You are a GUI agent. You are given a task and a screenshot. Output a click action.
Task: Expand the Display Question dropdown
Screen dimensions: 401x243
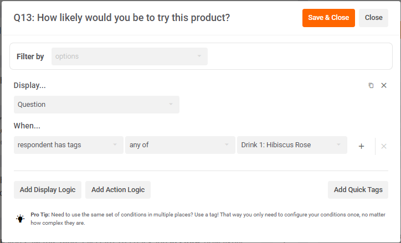(96, 105)
